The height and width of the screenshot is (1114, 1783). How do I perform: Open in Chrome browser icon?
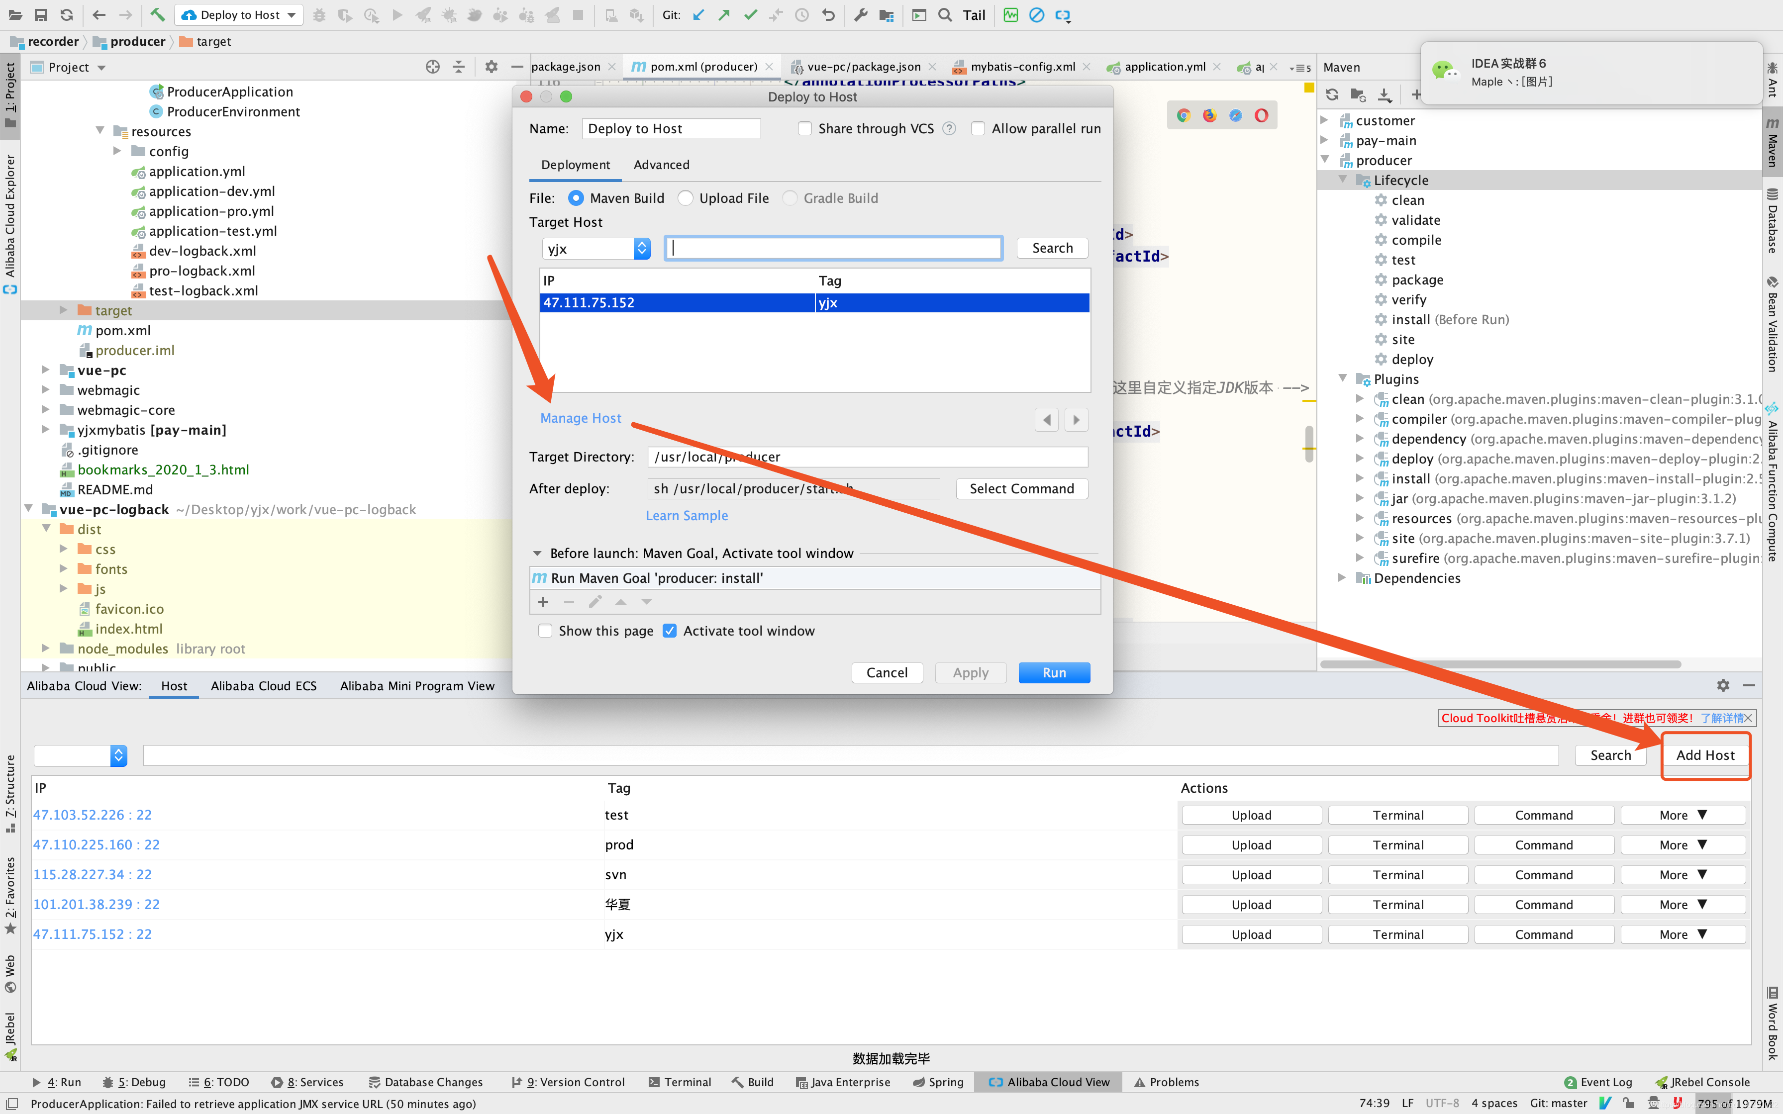click(1183, 116)
